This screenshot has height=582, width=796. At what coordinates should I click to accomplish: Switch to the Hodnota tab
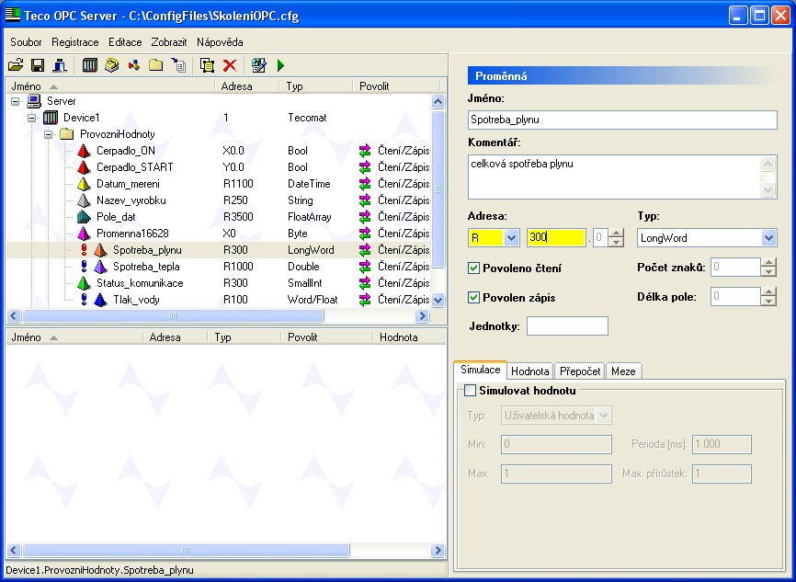(x=530, y=371)
